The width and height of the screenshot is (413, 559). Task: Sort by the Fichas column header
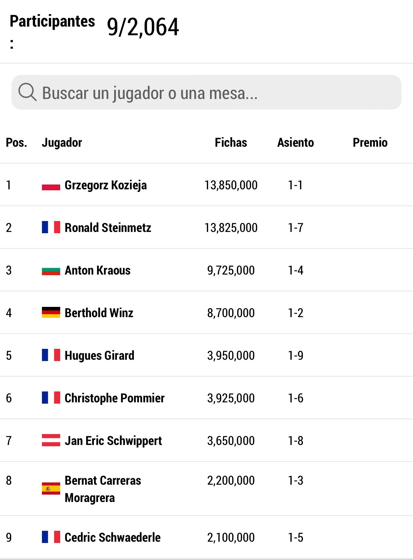231,143
